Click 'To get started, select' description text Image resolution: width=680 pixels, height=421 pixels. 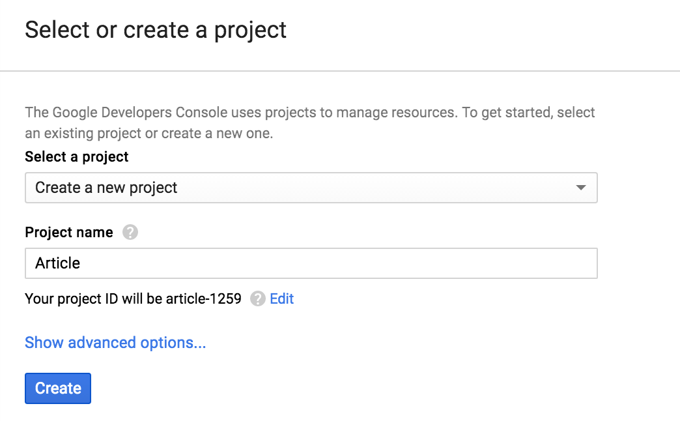[x=529, y=112]
